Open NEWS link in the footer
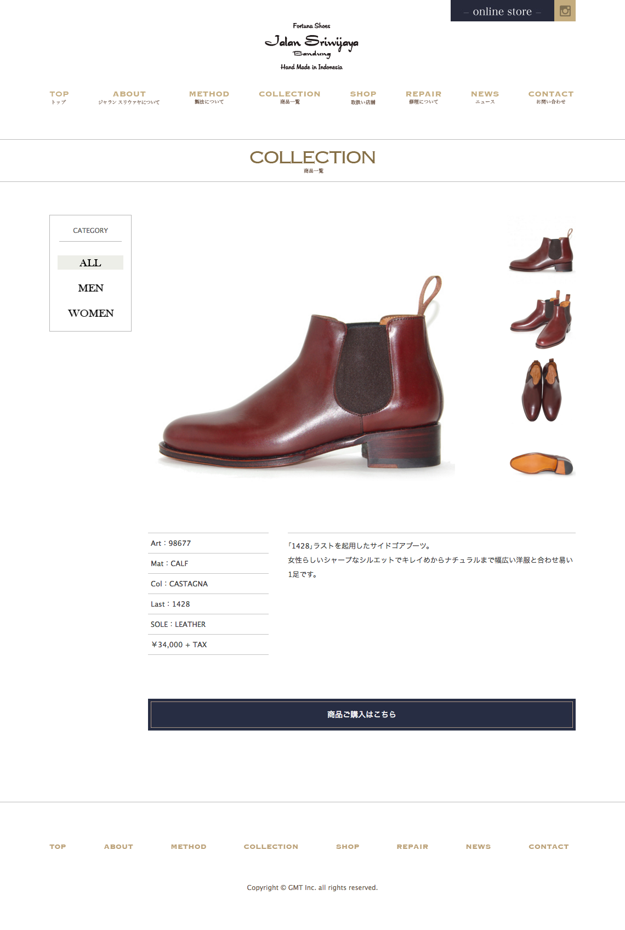This screenshot has height=930, width=625. 478,847
